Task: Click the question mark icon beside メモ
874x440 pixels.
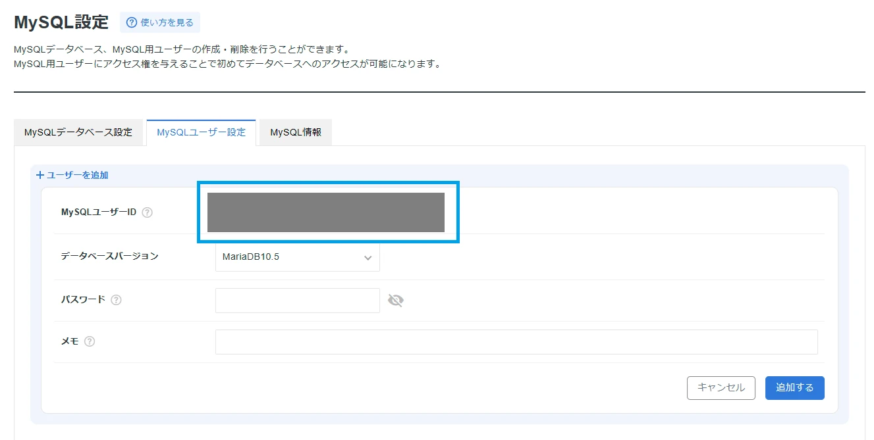Action: [x=90, y=341]
